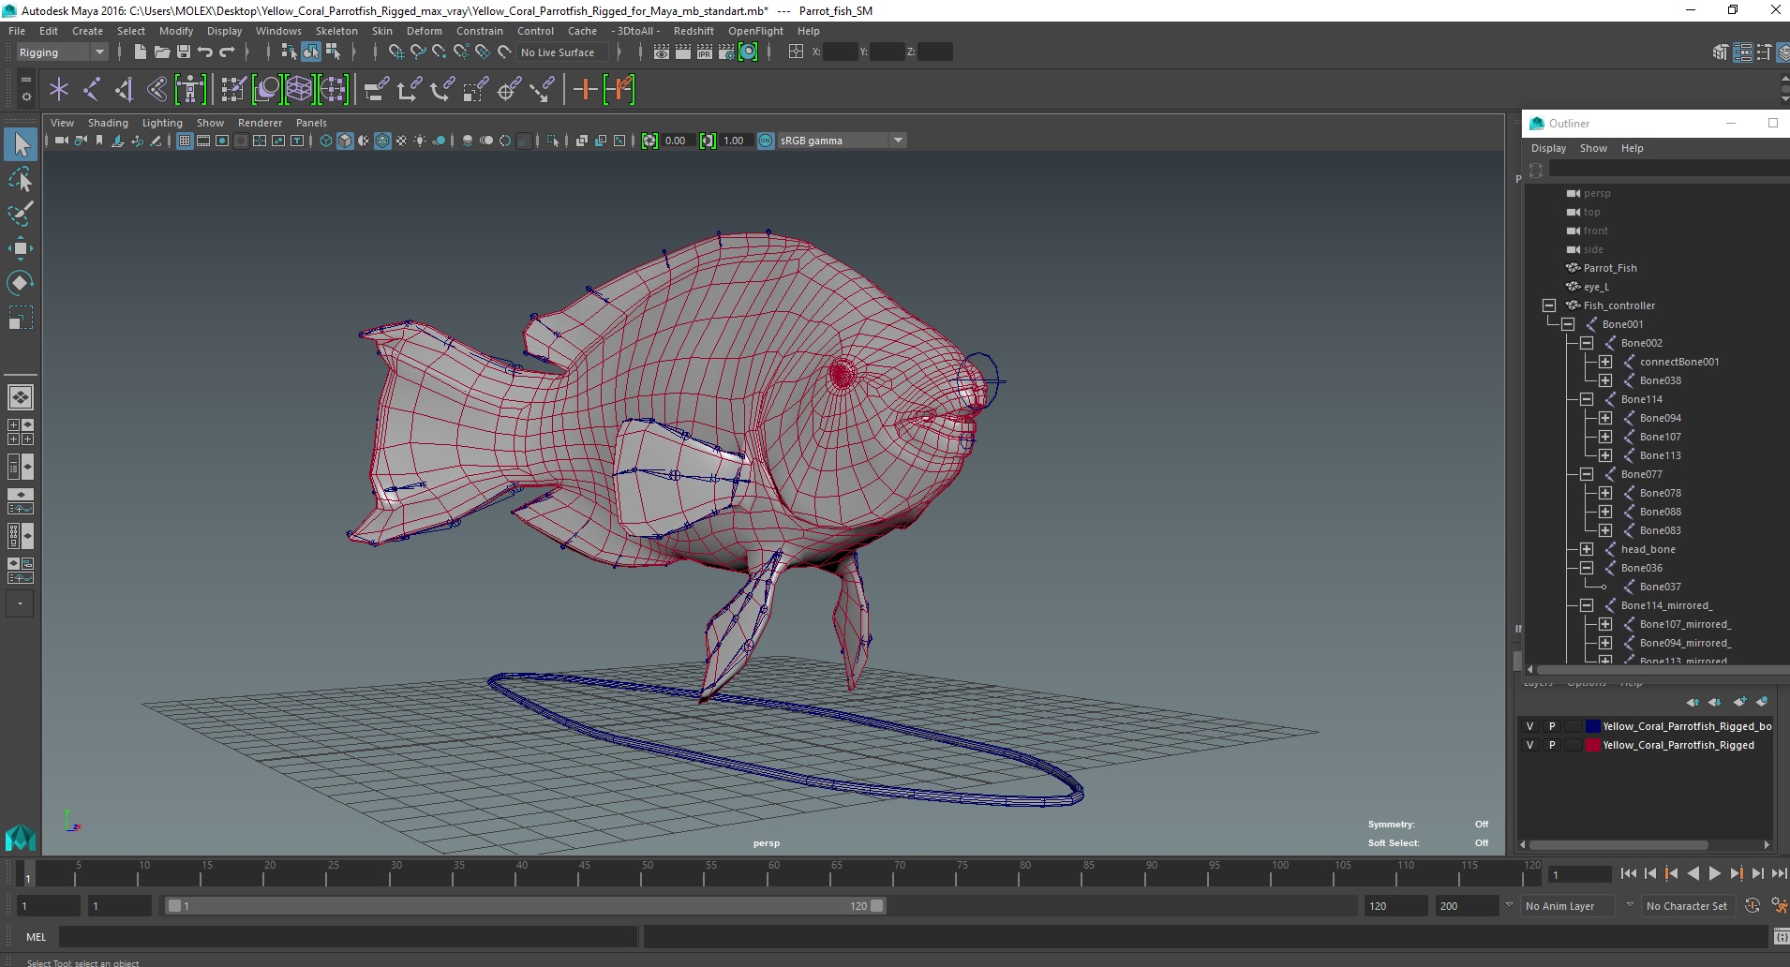Screen dimensions: 1790x967
Task: Open the sRGB gamma view transform dropdown
Action: 898,141
